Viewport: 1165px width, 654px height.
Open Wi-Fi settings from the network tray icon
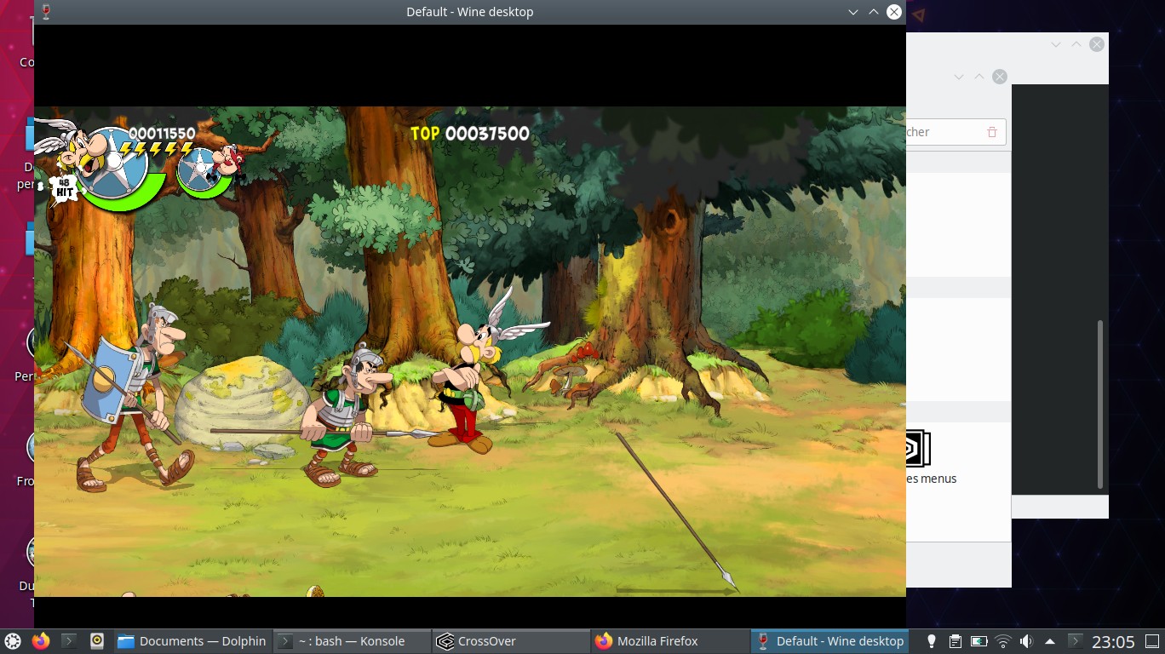(1002, 641)
